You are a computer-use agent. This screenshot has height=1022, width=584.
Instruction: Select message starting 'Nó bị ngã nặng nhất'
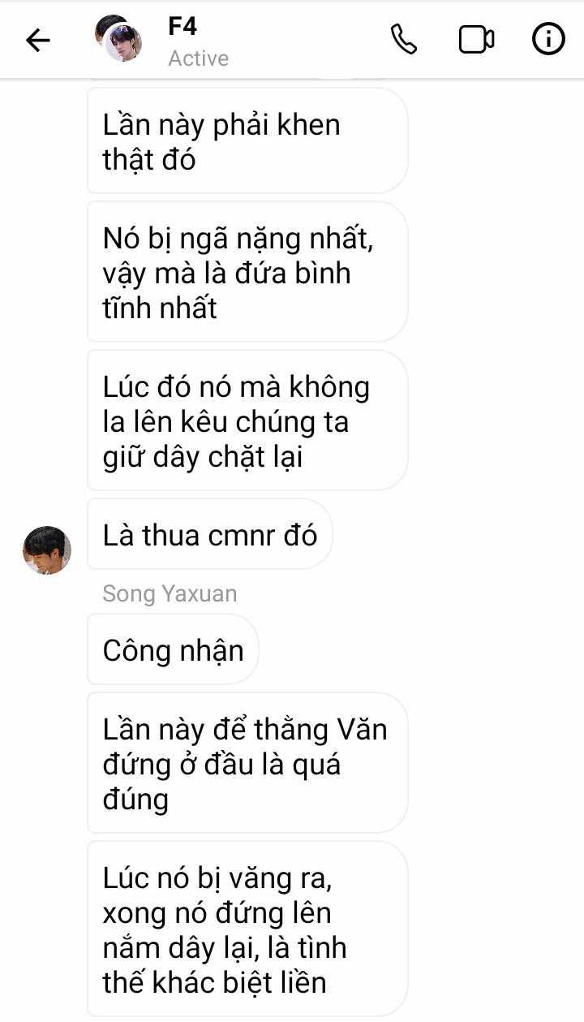[x=247, y=273]
